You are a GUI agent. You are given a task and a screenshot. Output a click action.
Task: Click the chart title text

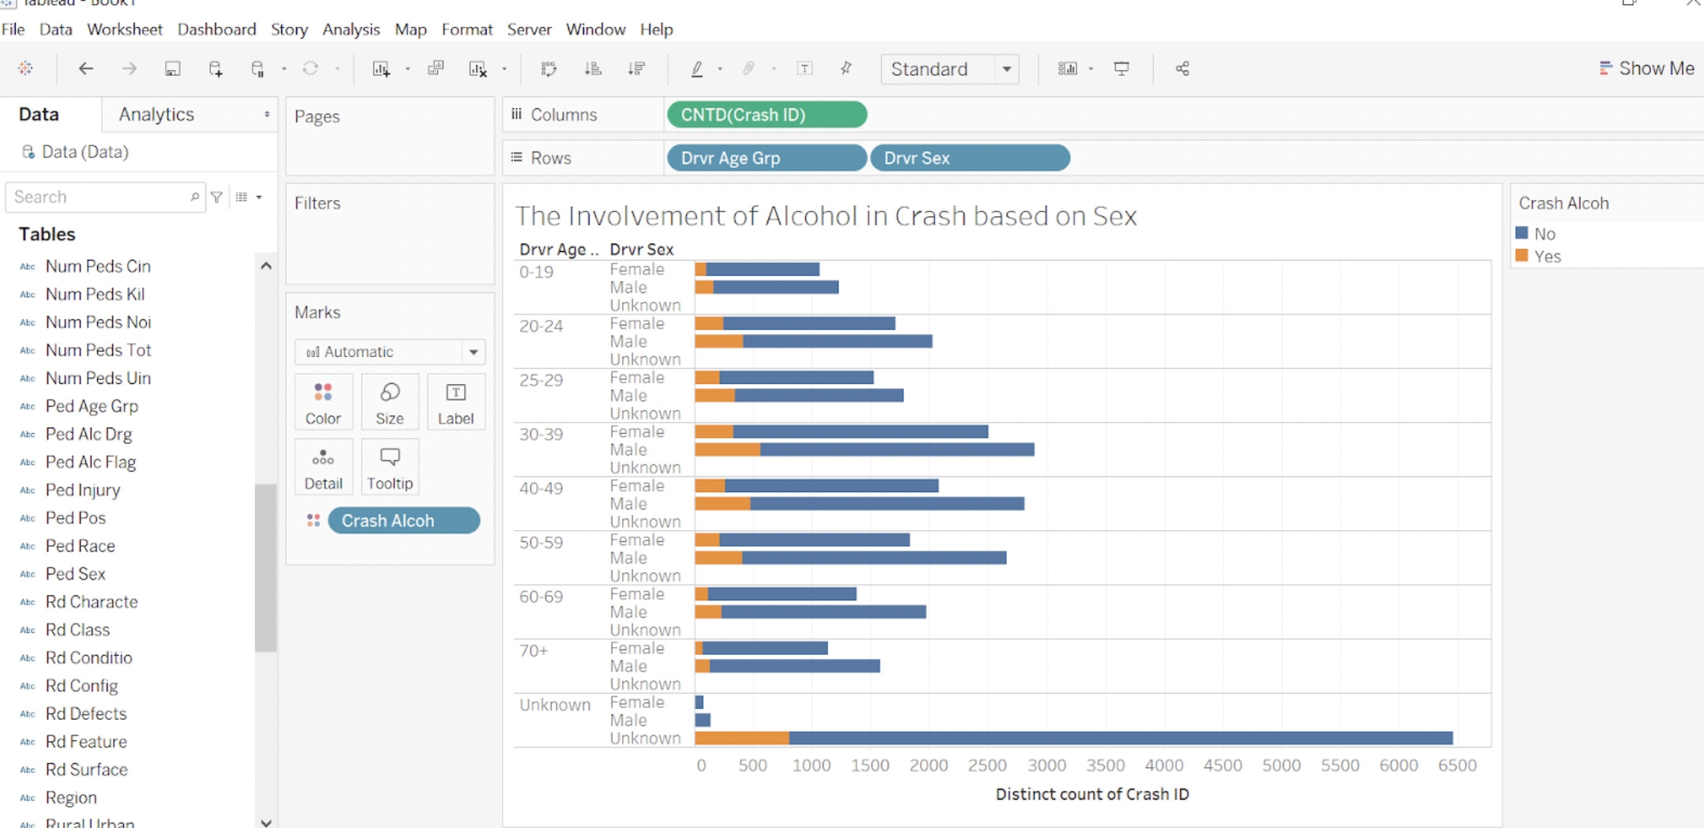pos(826,216)
